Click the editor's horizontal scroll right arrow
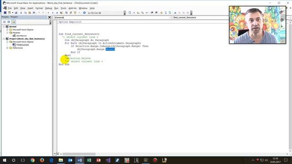 (287, 154)
